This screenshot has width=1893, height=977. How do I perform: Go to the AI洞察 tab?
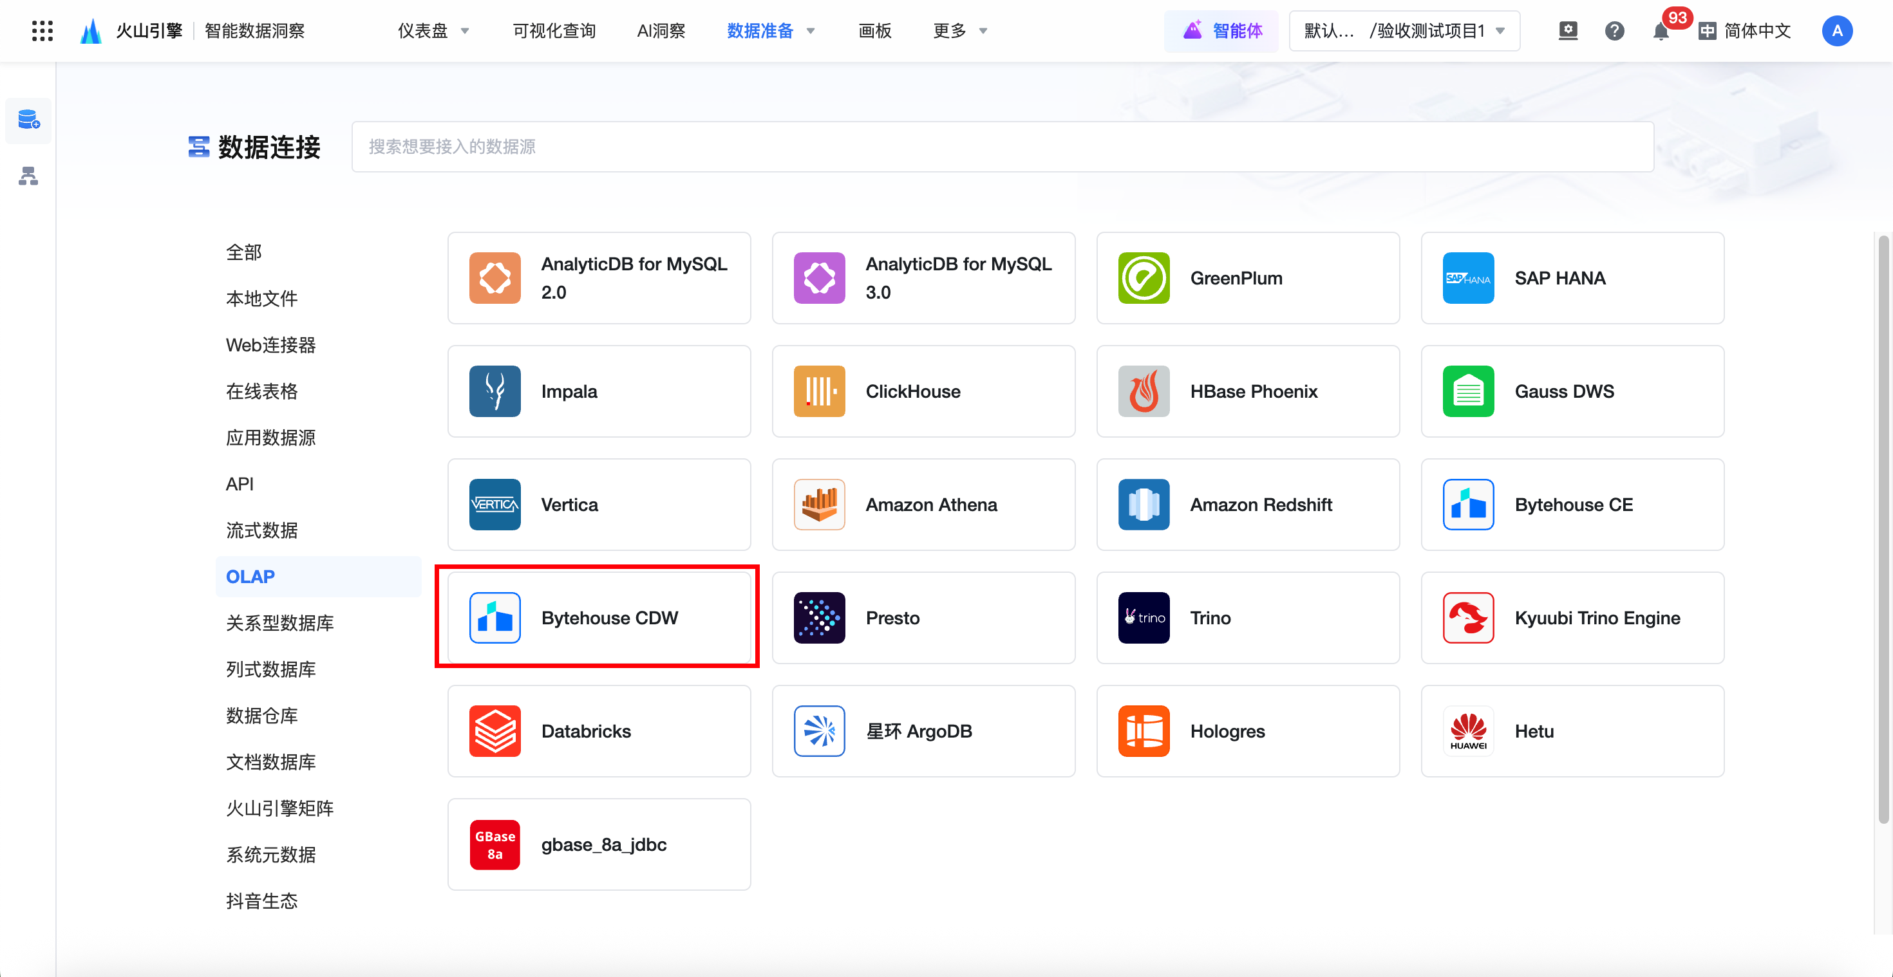coord(661,31)
